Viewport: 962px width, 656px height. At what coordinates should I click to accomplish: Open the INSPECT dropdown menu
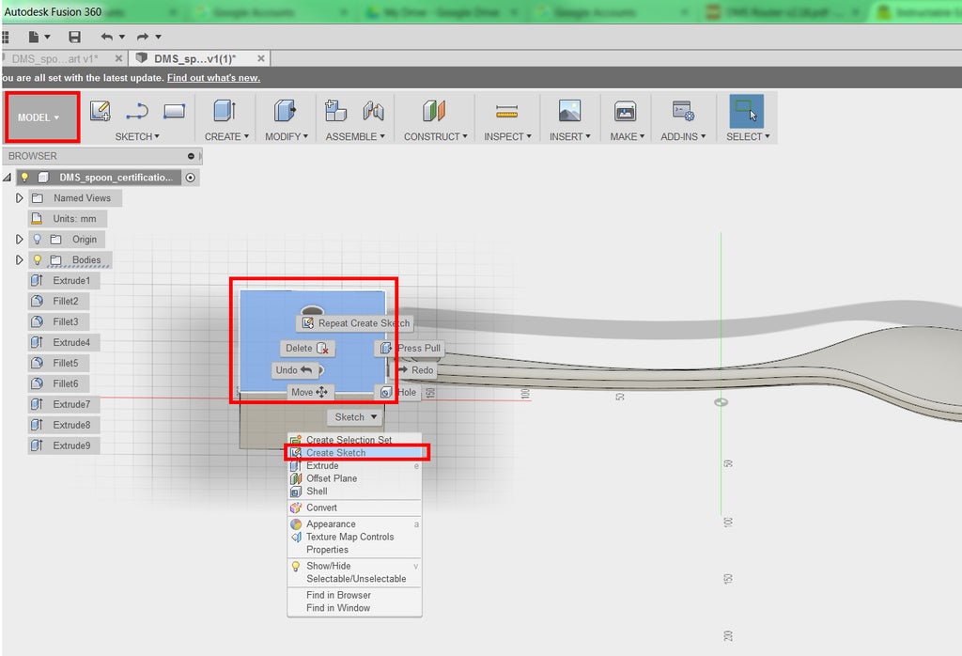click(507, 136)
